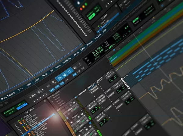Image resolution: width=183 pixels, height=136 pixels.
Task: Click the main counter value 7|3|025
Action: coord(97,50)
